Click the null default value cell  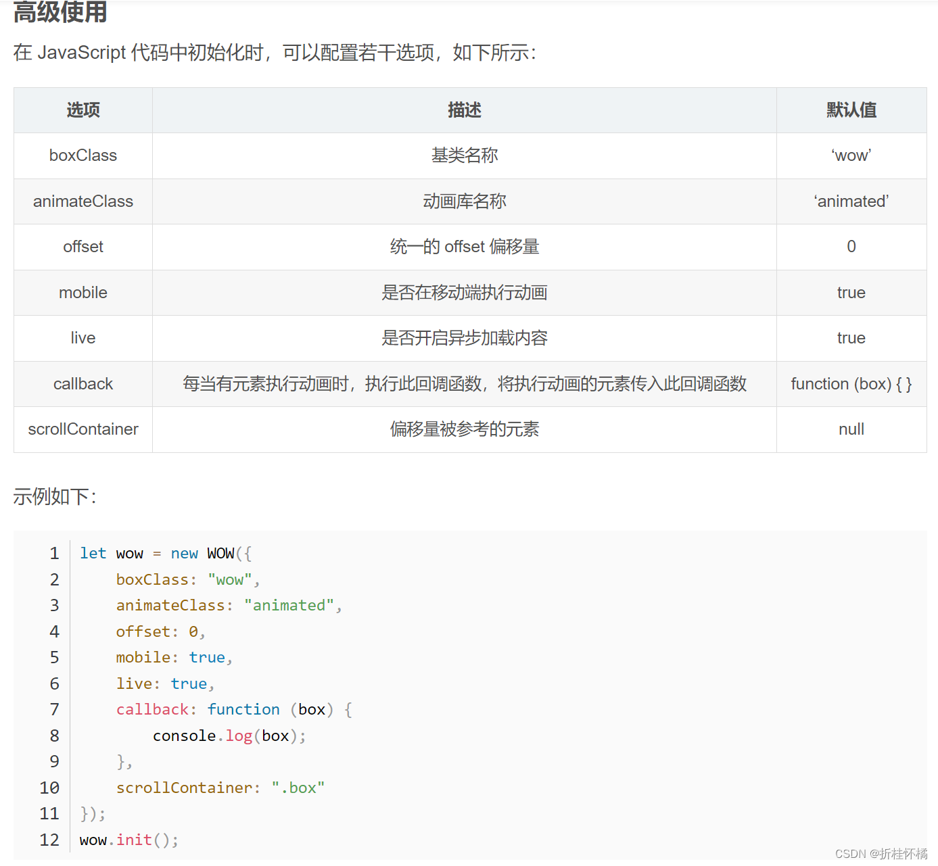pyautogui.click(x=851, y=429)
